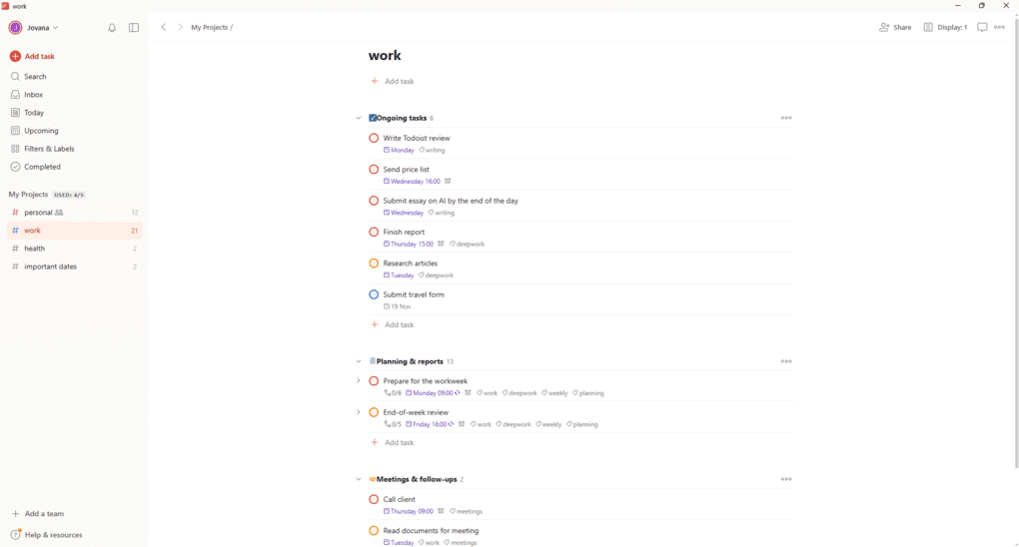This screenshot has height=547, width=1019.
Task: Click the shared people icon on personal
Action: click(59, 213)
